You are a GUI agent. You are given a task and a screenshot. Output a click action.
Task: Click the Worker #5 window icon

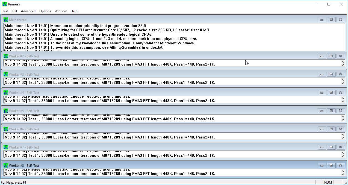pos(6,111)
